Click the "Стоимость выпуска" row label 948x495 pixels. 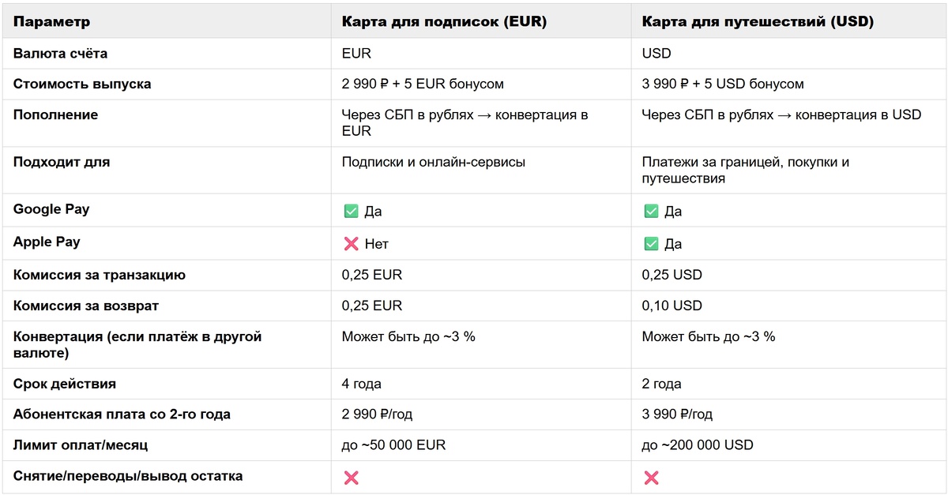(82, 84)
